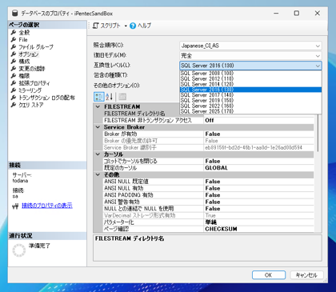Choose SQL Server 2014 (120) option
Image resolution: width=336 pixels, height=292 pixels.
pos(250,84)
